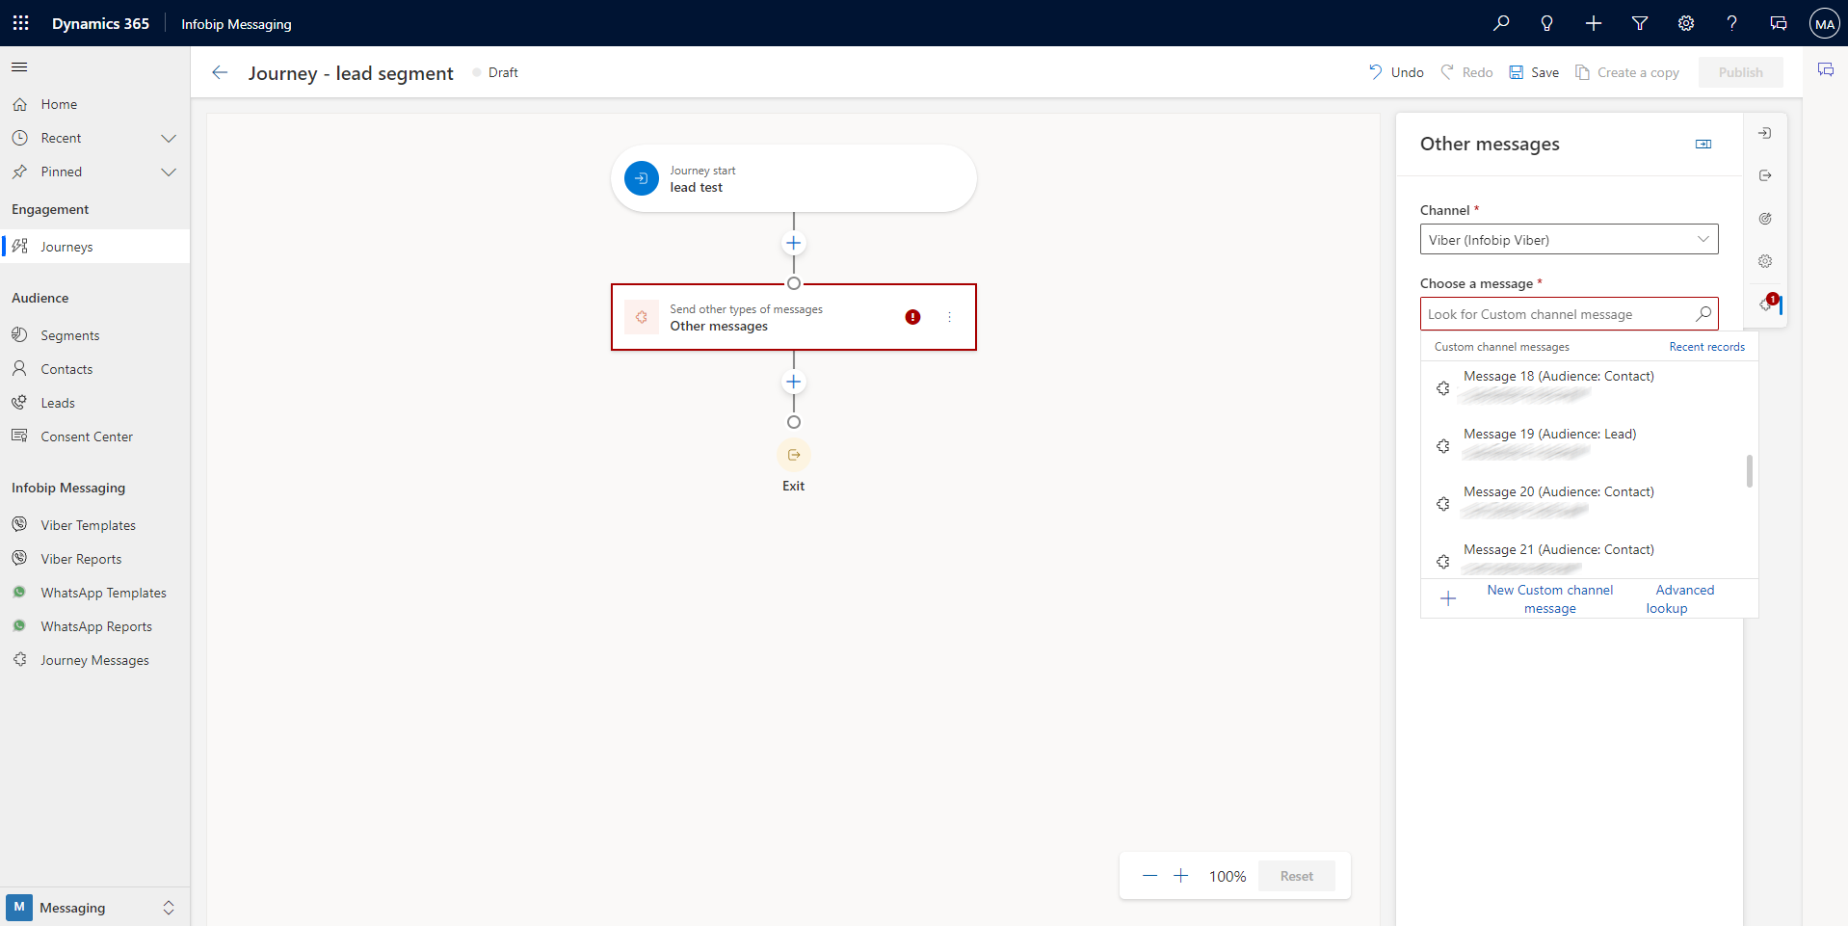Open the Channel dropdown Viber (Infobip Viber)
Screen dimensions: 1848x926
(1569, 240)
